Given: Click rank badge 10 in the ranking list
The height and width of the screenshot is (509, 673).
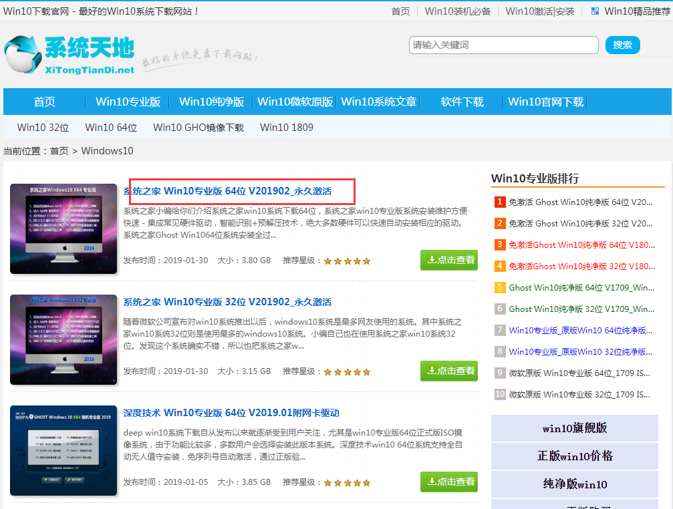Looking at the screenshot, I should [x=500, y=394].
